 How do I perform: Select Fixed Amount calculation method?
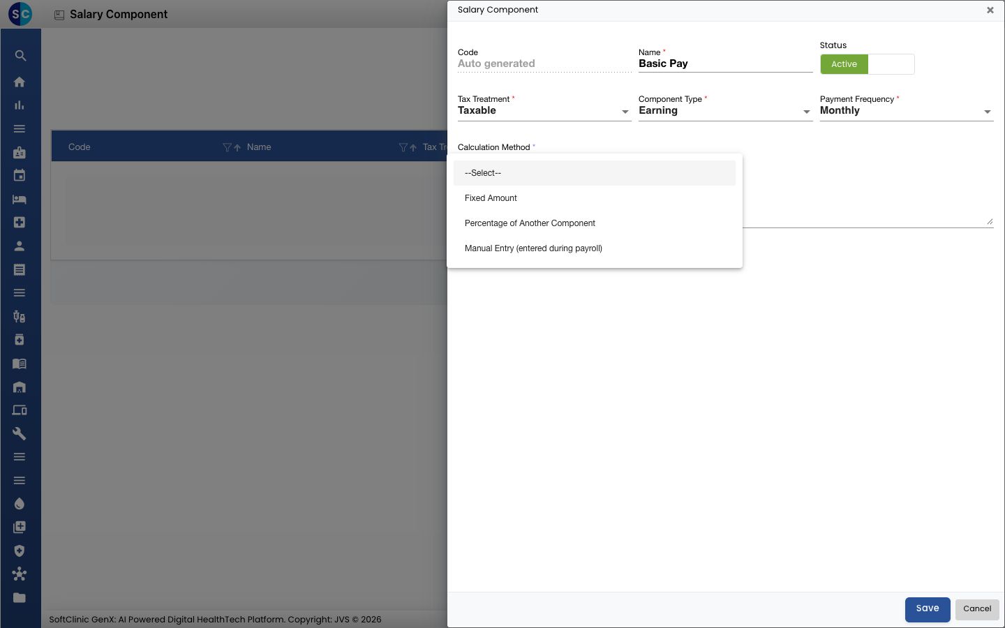click(x=595, y=198)
